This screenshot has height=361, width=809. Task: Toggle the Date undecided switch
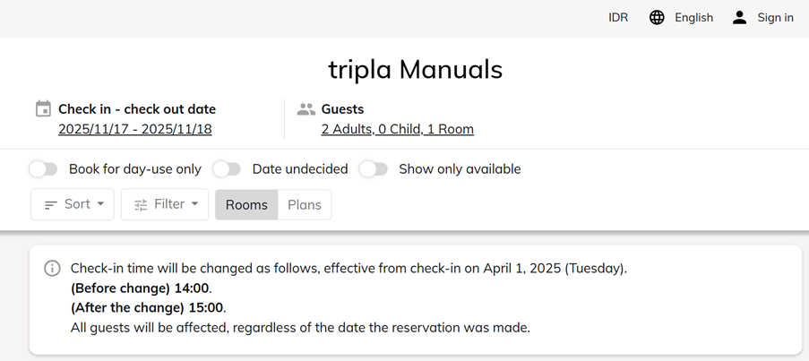(227, 169)
